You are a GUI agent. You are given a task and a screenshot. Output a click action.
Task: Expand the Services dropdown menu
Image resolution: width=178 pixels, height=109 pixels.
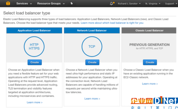tap(24, 4)
